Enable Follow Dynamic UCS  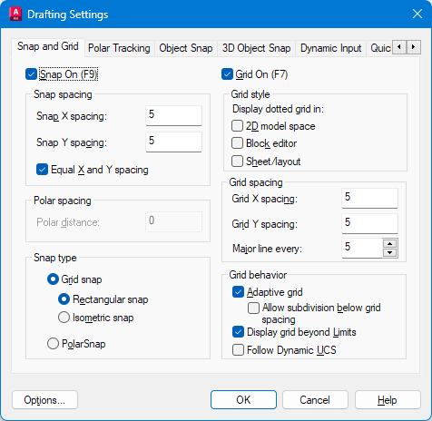tap(238, 350)
